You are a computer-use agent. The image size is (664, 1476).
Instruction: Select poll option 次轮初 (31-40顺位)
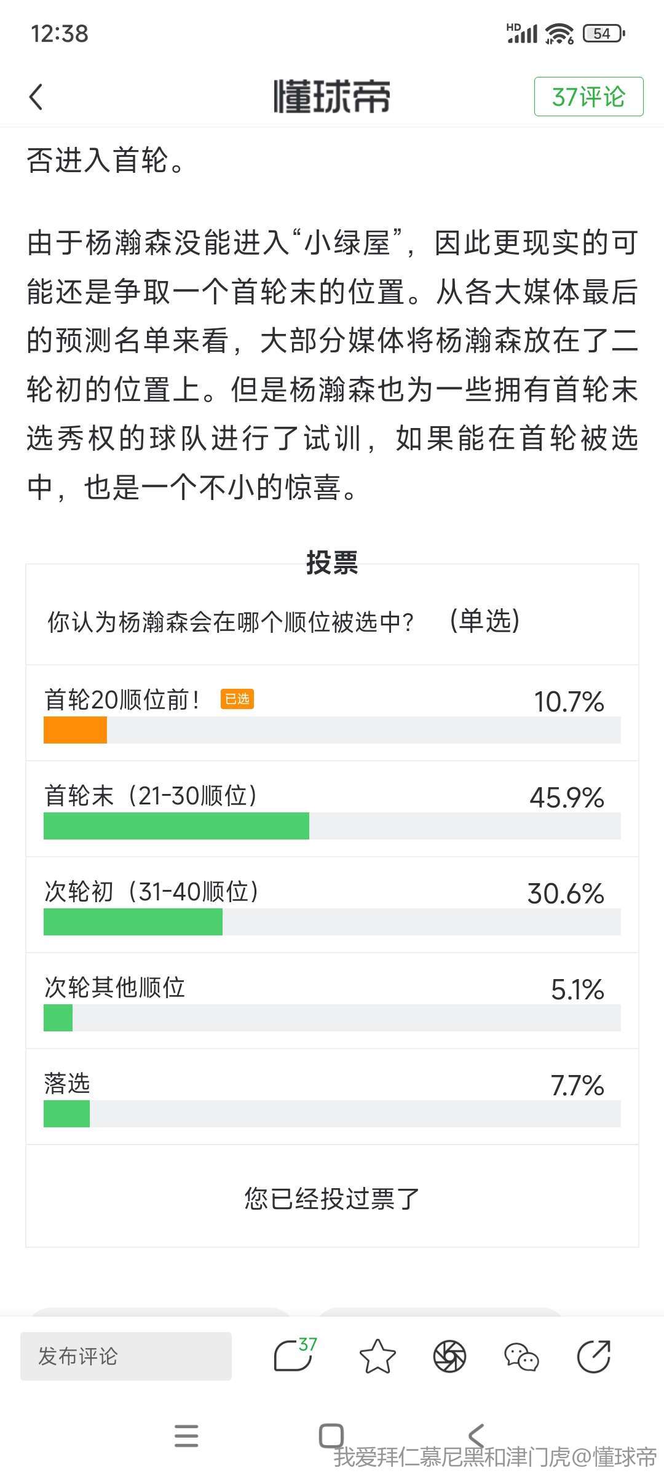point(332,905)
